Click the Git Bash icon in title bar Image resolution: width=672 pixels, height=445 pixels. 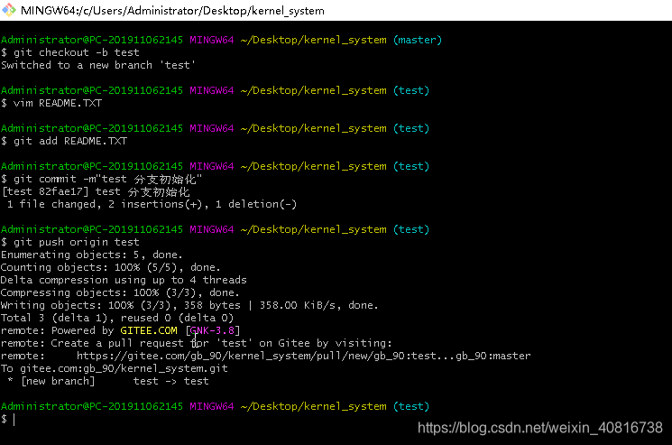(x=9, y=10)
